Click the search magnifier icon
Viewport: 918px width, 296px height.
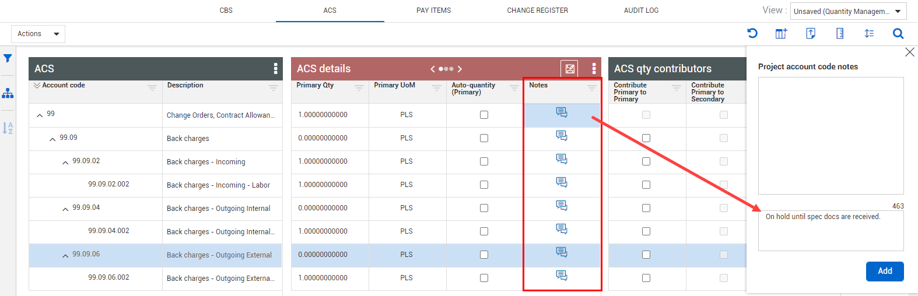pos(898,34)
